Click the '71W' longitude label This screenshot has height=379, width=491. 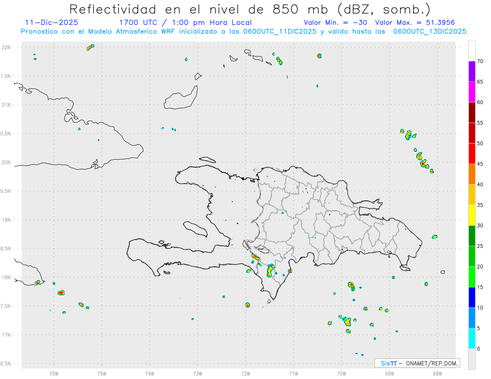(293, 373)
